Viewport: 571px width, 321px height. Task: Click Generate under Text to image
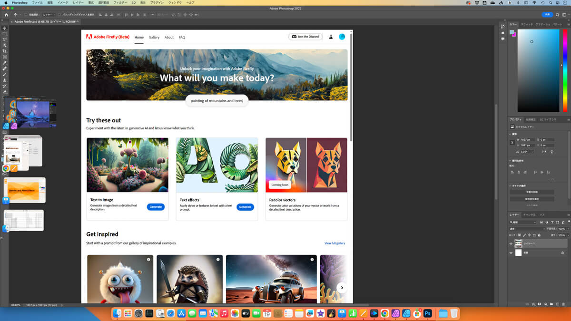(156, 207)
